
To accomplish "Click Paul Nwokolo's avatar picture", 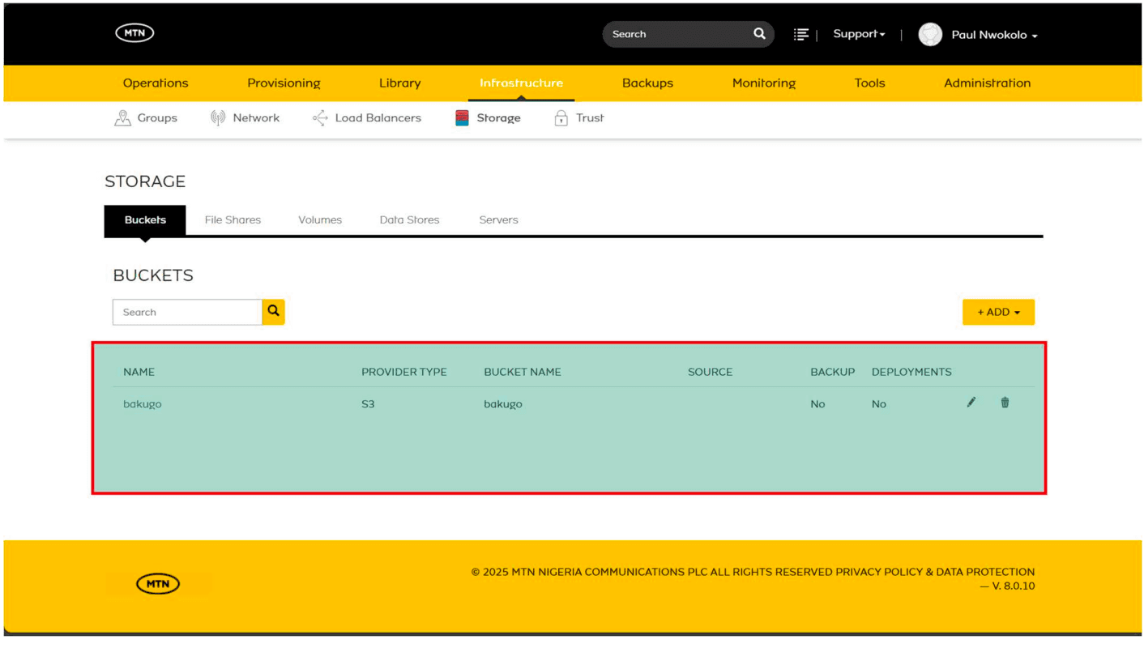I will (x=930, y=34).
